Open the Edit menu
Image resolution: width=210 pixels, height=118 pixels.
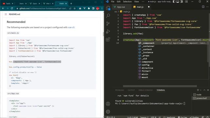point(119,2)
